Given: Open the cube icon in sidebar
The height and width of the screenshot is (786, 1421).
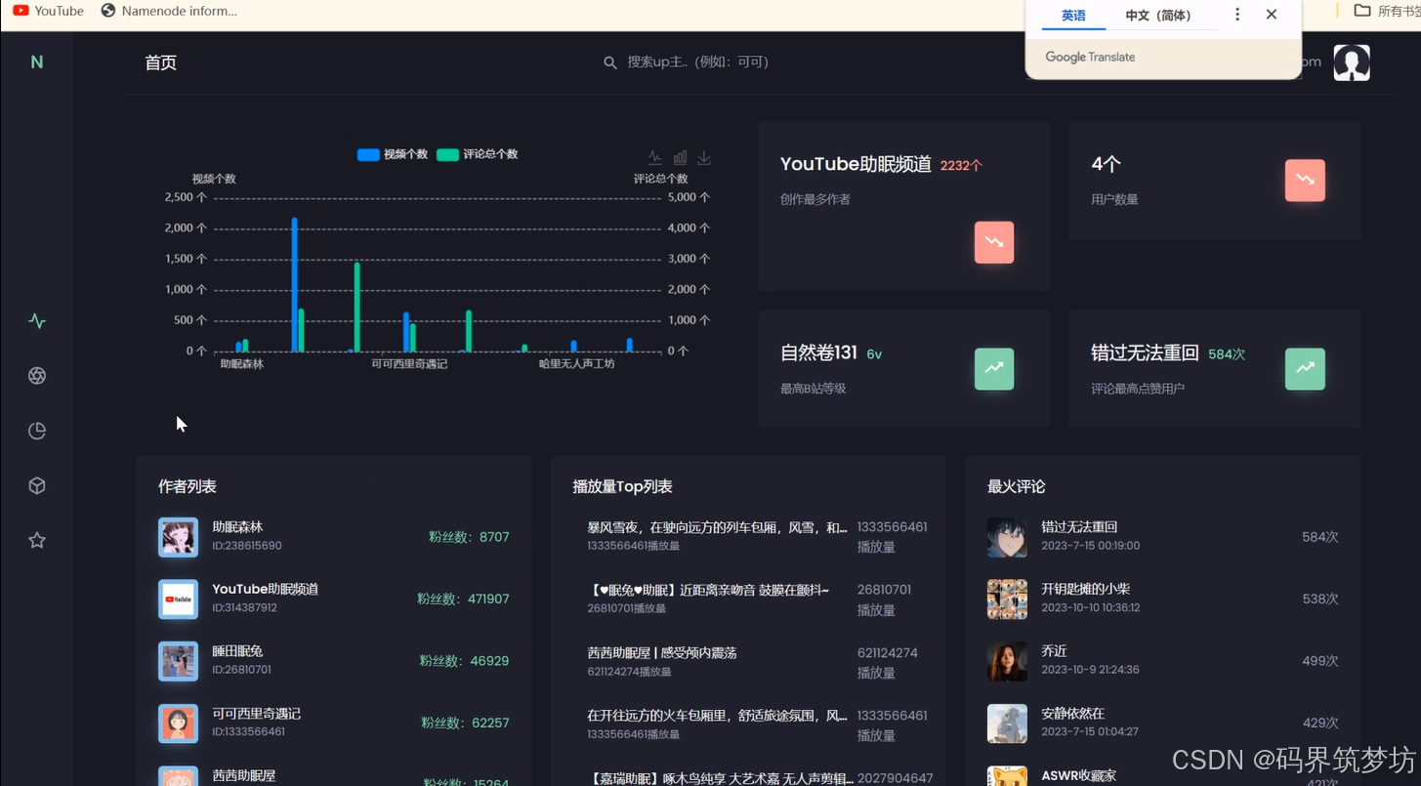Looking at the screenshot, I should click(37, 485).
